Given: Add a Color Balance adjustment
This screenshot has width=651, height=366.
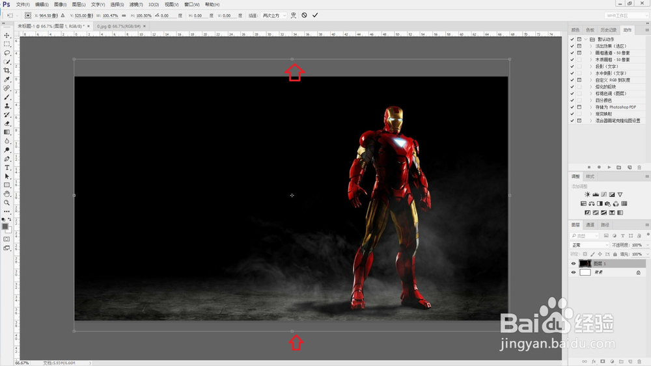Looking at the screenshot, I should (591, 203).
